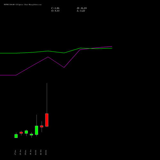
Task: Select the low value 'L: 5.22'
Action: (81, 11)
